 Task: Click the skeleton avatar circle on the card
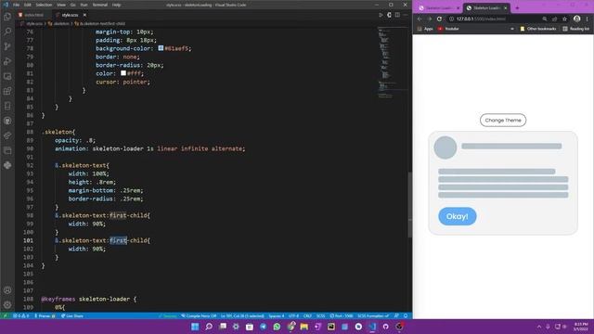(445, 148)
